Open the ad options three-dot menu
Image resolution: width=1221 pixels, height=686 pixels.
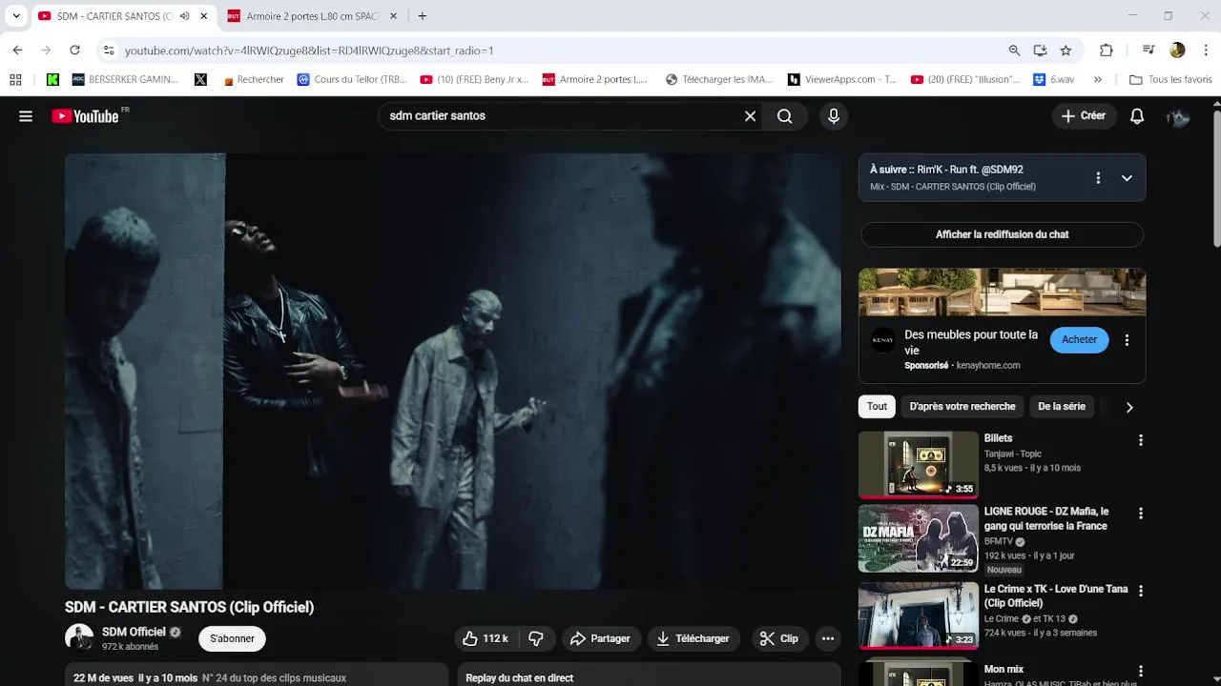tap(1127, 340)
